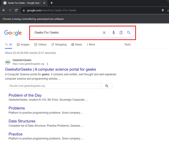
Task: Reload the page in Chrome
Action: pos(16,10)
